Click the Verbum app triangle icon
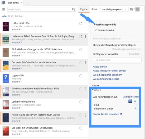Screen dimensions: 145x139 pyautogui.click(x=135, y=101)
